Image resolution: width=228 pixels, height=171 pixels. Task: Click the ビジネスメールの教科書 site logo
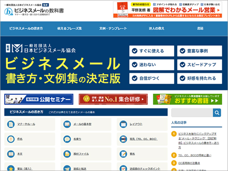pyautogui.click(x=34, y=11)
